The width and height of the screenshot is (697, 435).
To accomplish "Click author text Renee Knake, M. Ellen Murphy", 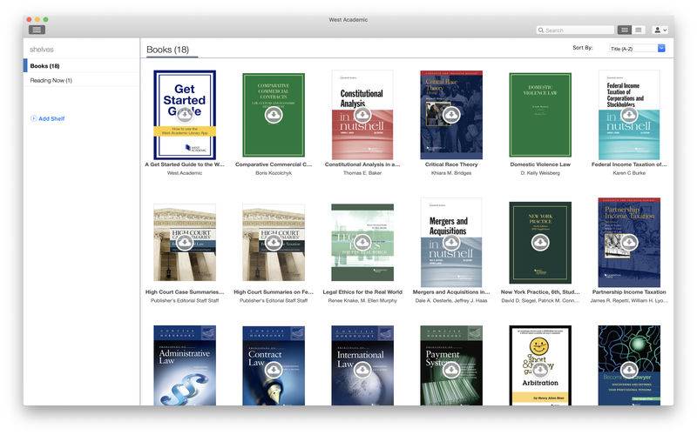I will tap(362, 301).
